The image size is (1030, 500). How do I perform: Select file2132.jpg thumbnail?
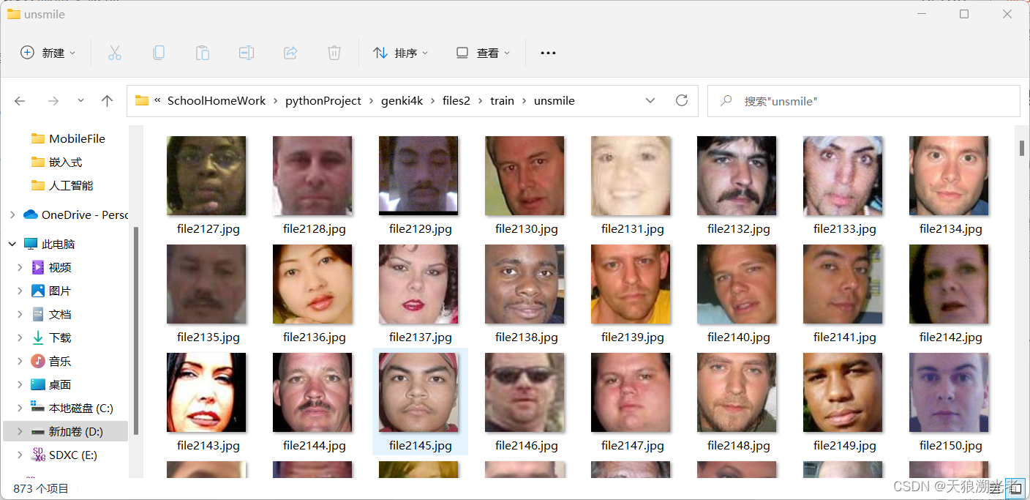[x=737, y=176]
